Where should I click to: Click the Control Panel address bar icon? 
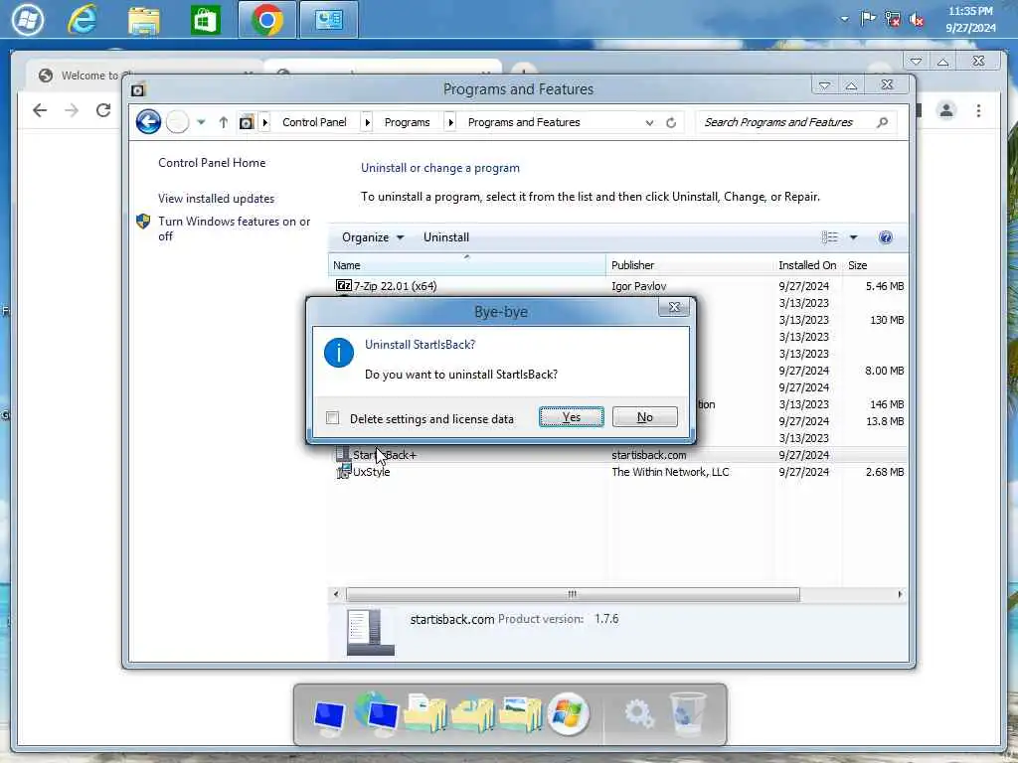pyautogui.click(x=247, y=122)
